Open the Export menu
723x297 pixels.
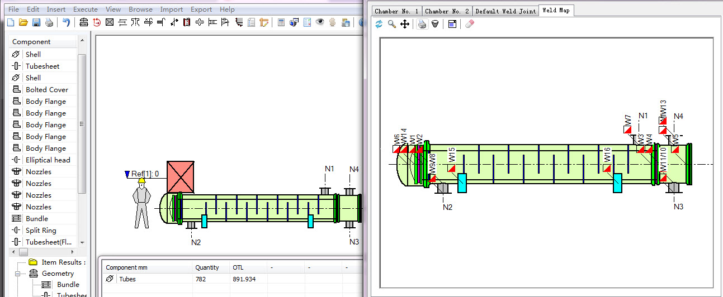point(201,9)
